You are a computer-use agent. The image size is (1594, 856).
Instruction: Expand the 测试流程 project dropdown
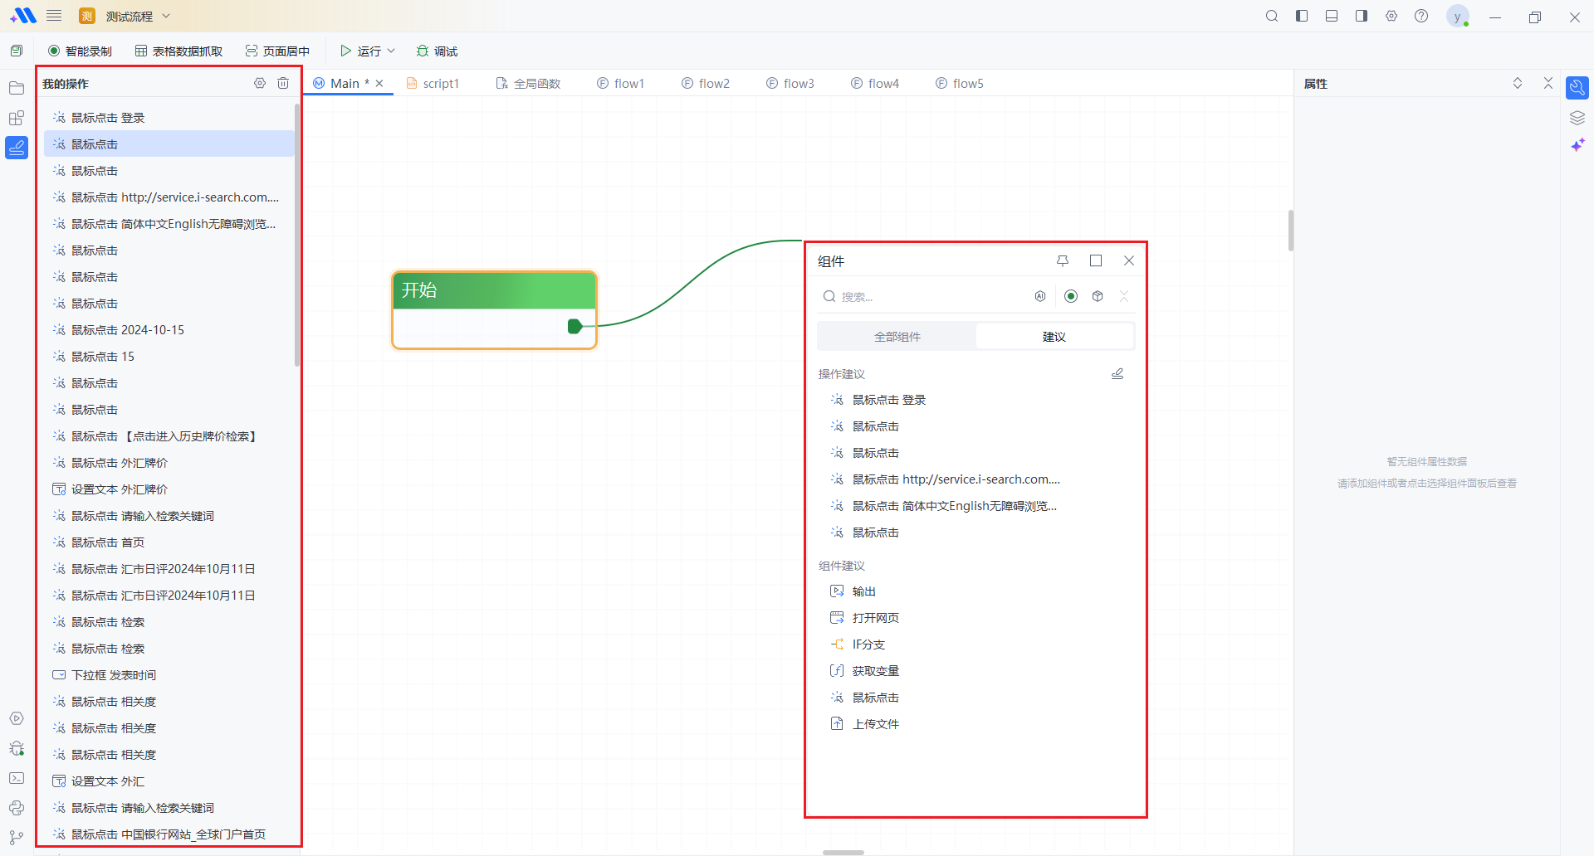coord(166,17)
